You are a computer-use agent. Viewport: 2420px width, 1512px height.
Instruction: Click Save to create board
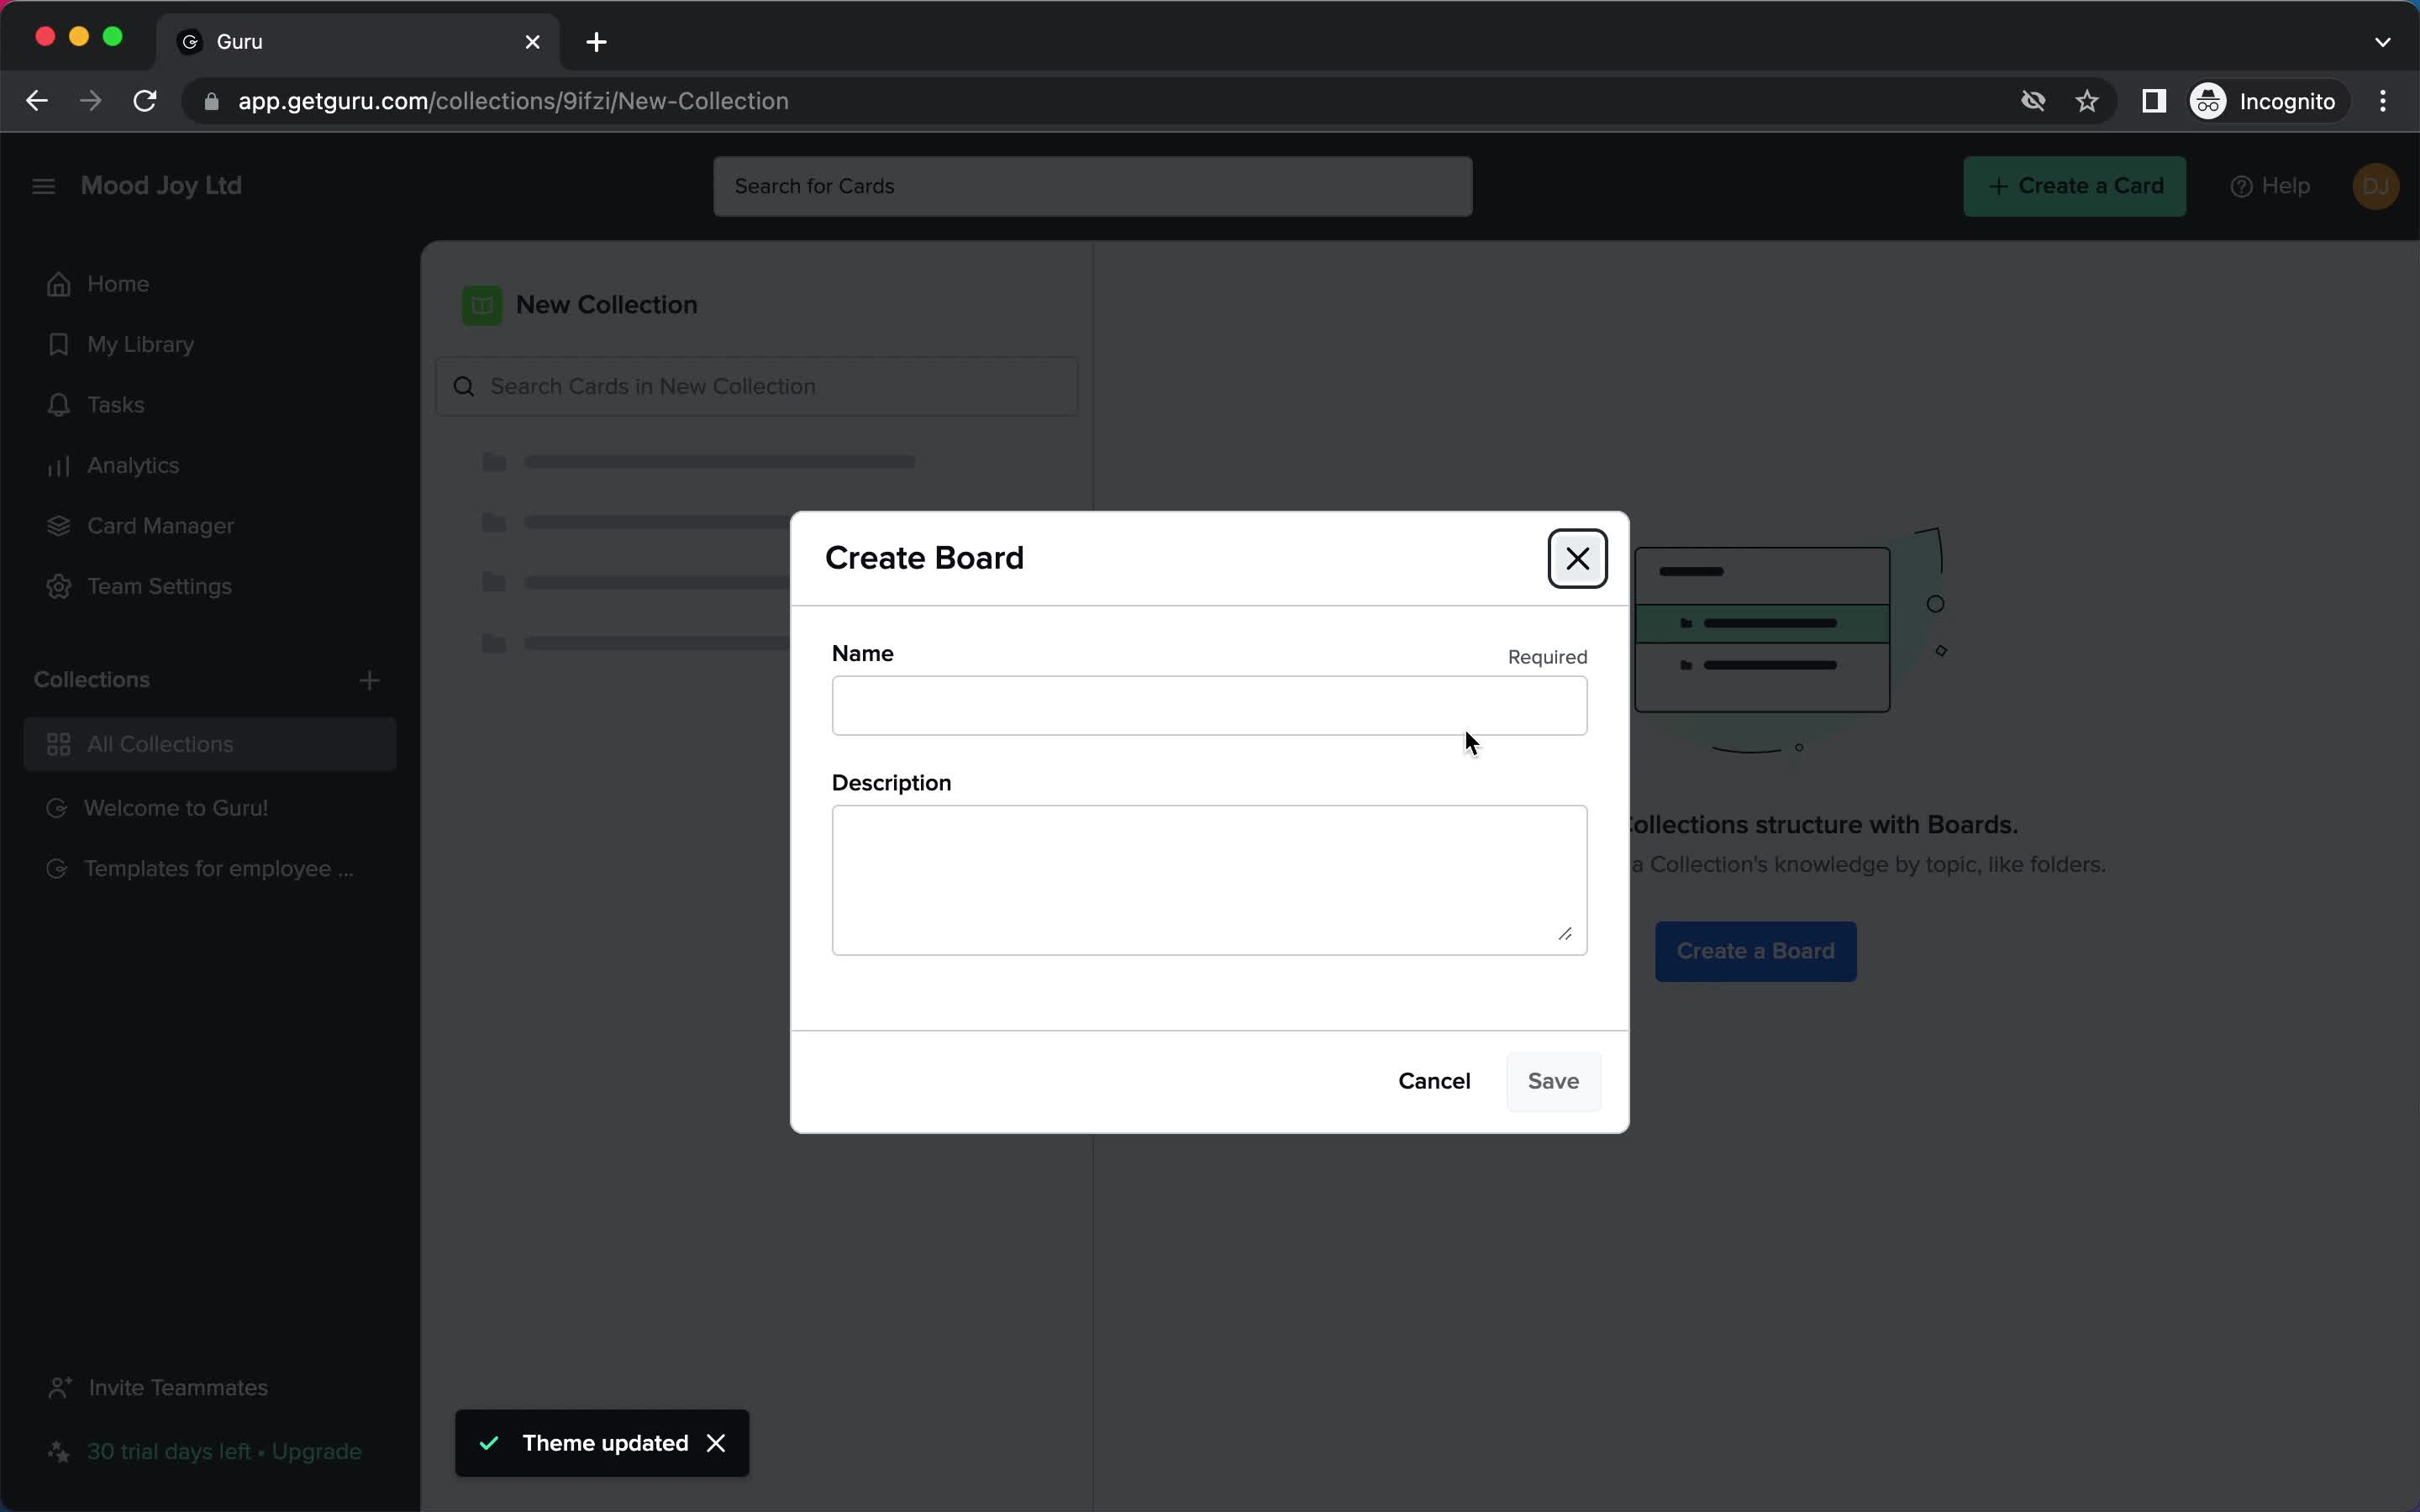(x=1552, y=1080)
